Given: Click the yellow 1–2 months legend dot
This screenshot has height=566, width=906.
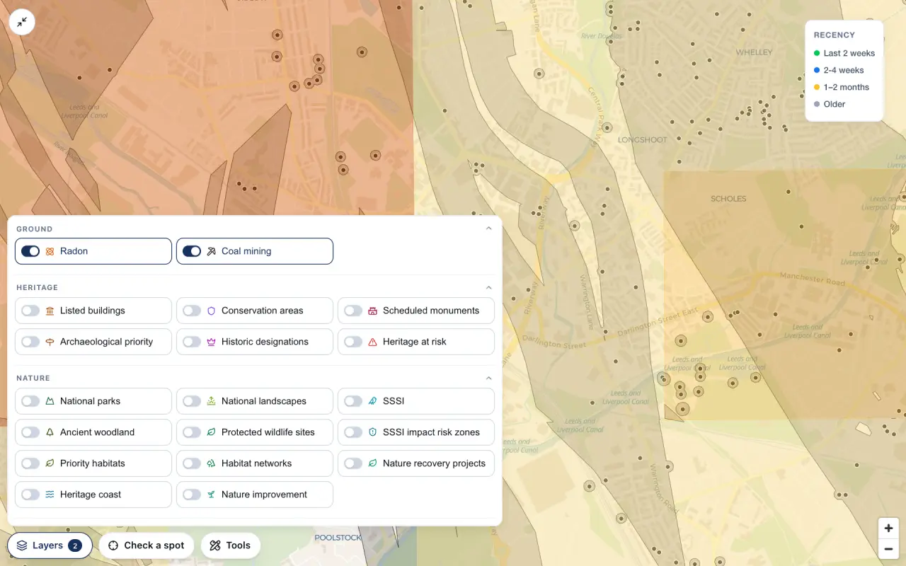Looking at the screenshot, I should click(817, 87).
